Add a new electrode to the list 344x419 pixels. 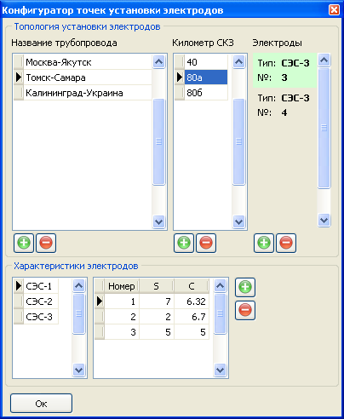[264, 243]
